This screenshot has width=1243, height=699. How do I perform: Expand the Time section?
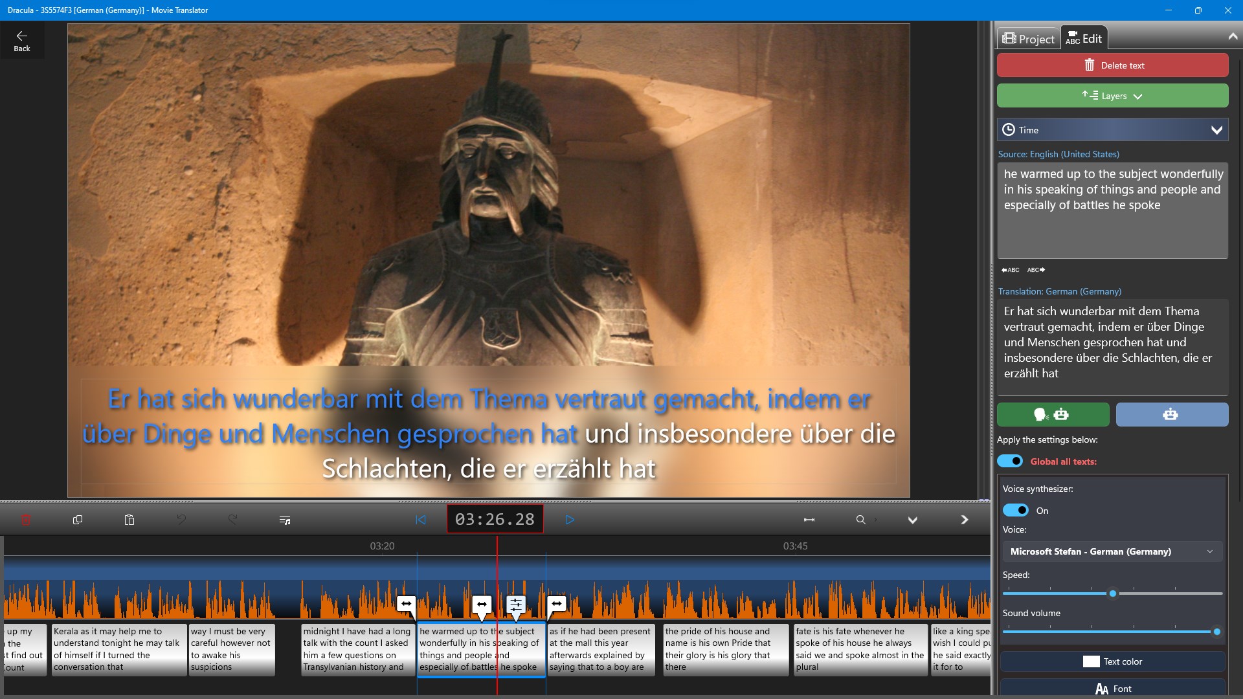1112,130
